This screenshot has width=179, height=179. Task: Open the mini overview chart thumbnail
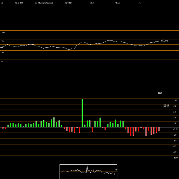pos(88,171)
